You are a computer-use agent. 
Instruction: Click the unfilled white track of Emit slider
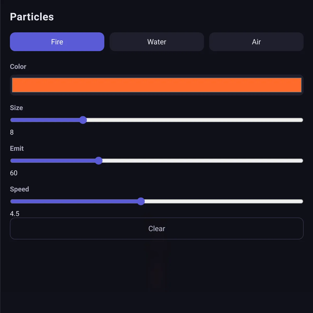coord(203,161)
